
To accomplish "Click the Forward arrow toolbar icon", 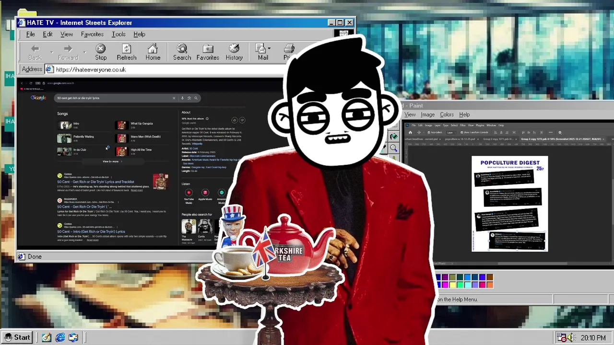I will tap(68, 48).
